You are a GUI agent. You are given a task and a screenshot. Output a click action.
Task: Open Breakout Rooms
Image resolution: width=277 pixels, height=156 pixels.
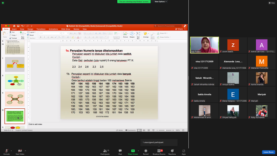(x=159, y=152)
